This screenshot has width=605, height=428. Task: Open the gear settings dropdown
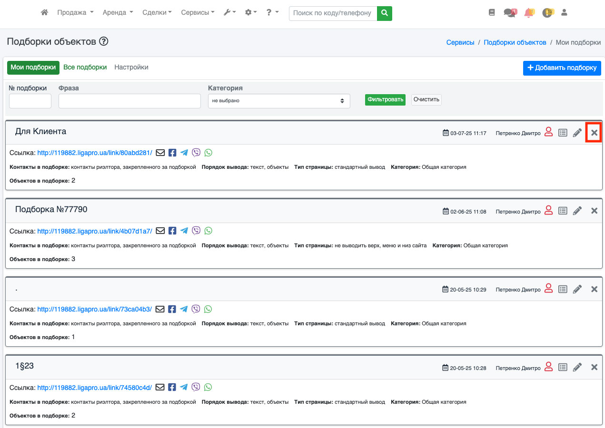(250, 13)
